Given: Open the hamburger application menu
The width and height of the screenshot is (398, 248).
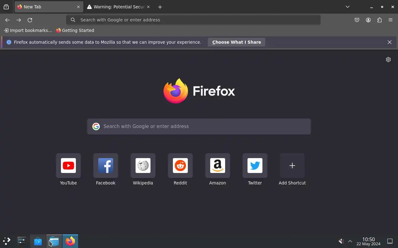Looking at the screenshot, I should point(391,20).
